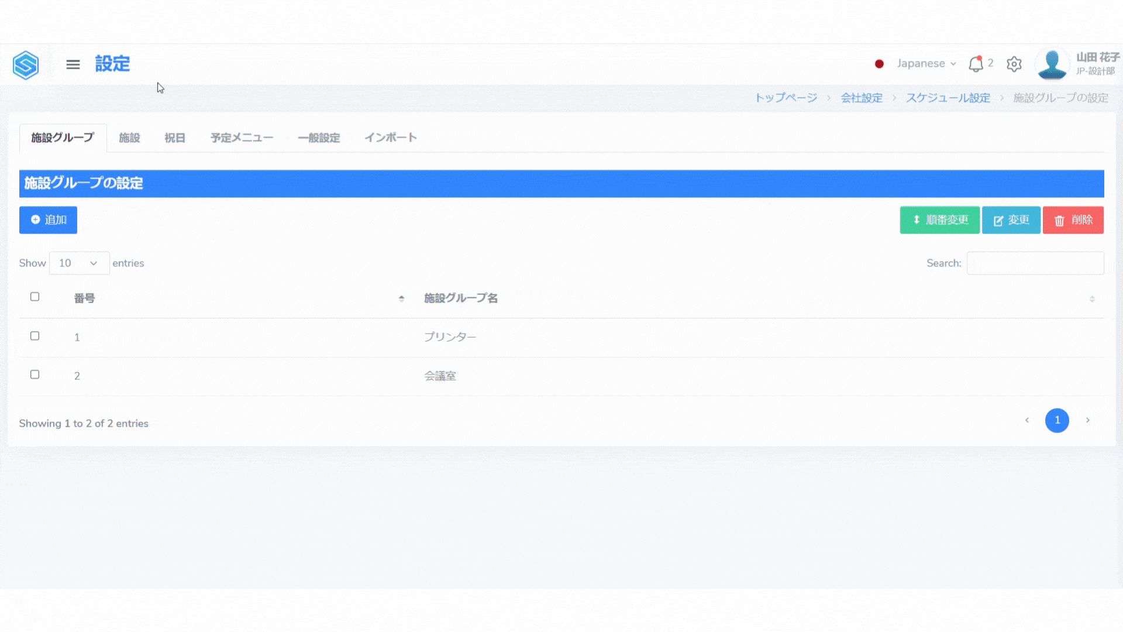This screenshot has width=1123, height=632.
Task: Open the hamburger menu icon
Action: (x=73, y=64)
